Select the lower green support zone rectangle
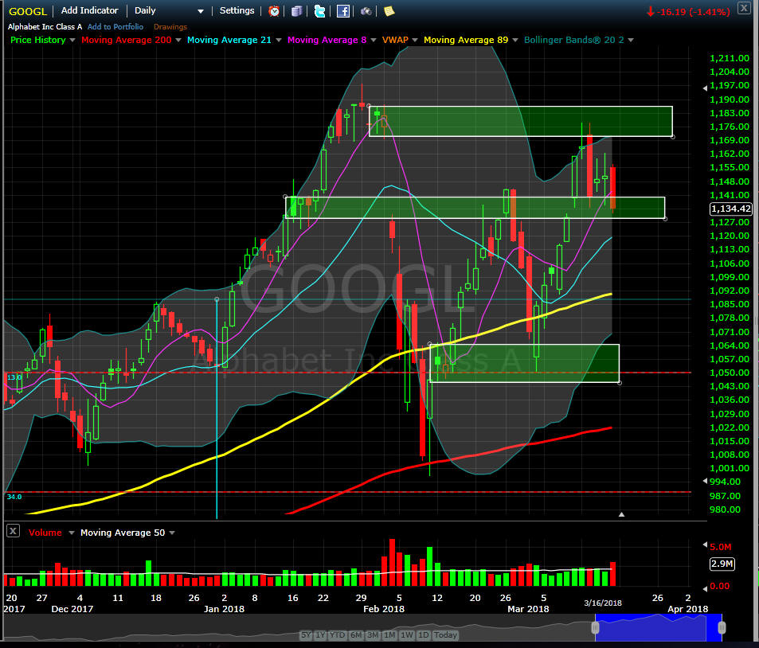The image size is (759, 648). tap(524, 363)
